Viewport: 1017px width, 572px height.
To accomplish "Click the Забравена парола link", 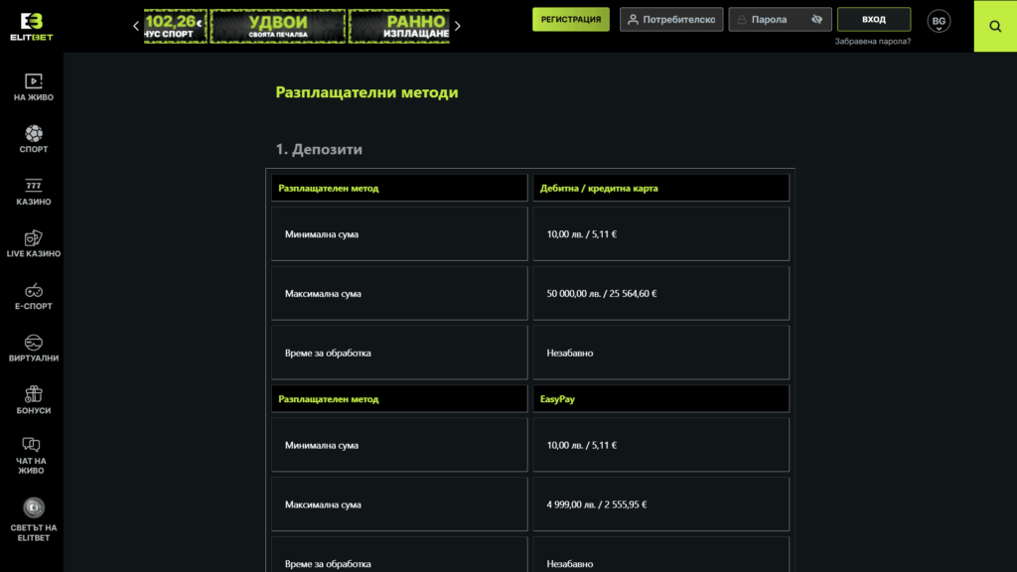I will click(872, 42).
